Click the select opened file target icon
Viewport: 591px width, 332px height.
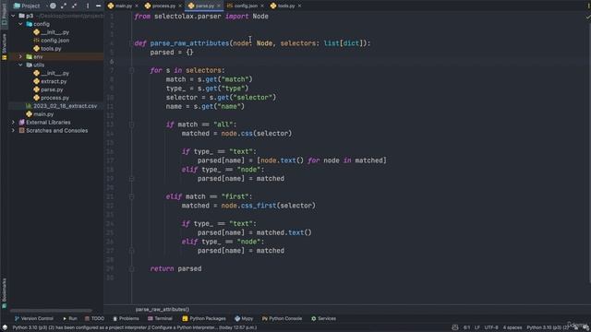(x=54, y=6)
